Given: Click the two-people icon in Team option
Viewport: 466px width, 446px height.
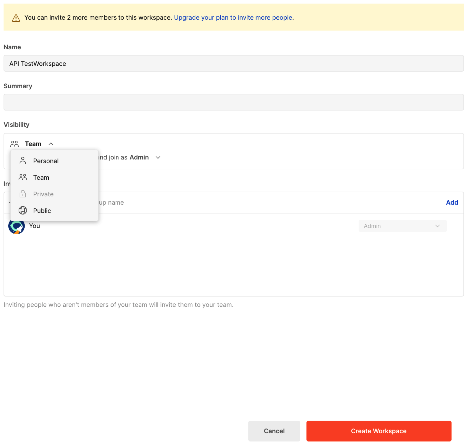Looking at the screenshot, I should coord(23,177).
